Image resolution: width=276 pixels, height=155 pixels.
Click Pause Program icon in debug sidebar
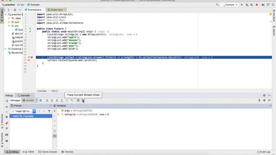(x=7, y=112)
